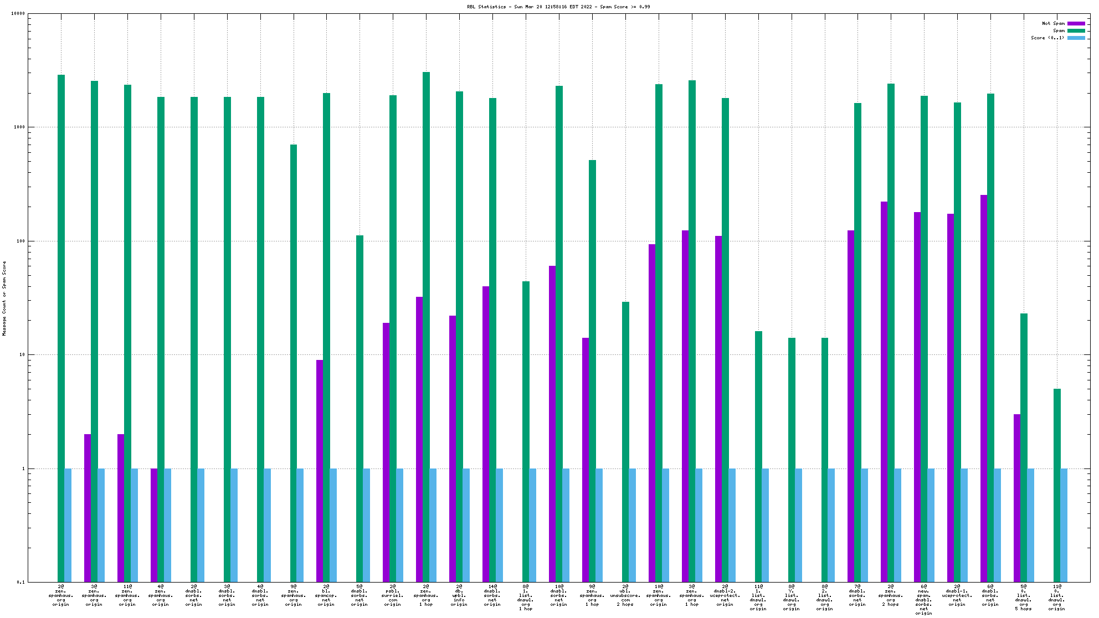Screen dimensions: 1099x618
Task: Click the RBL Statistics chart title
Action: 558,7
